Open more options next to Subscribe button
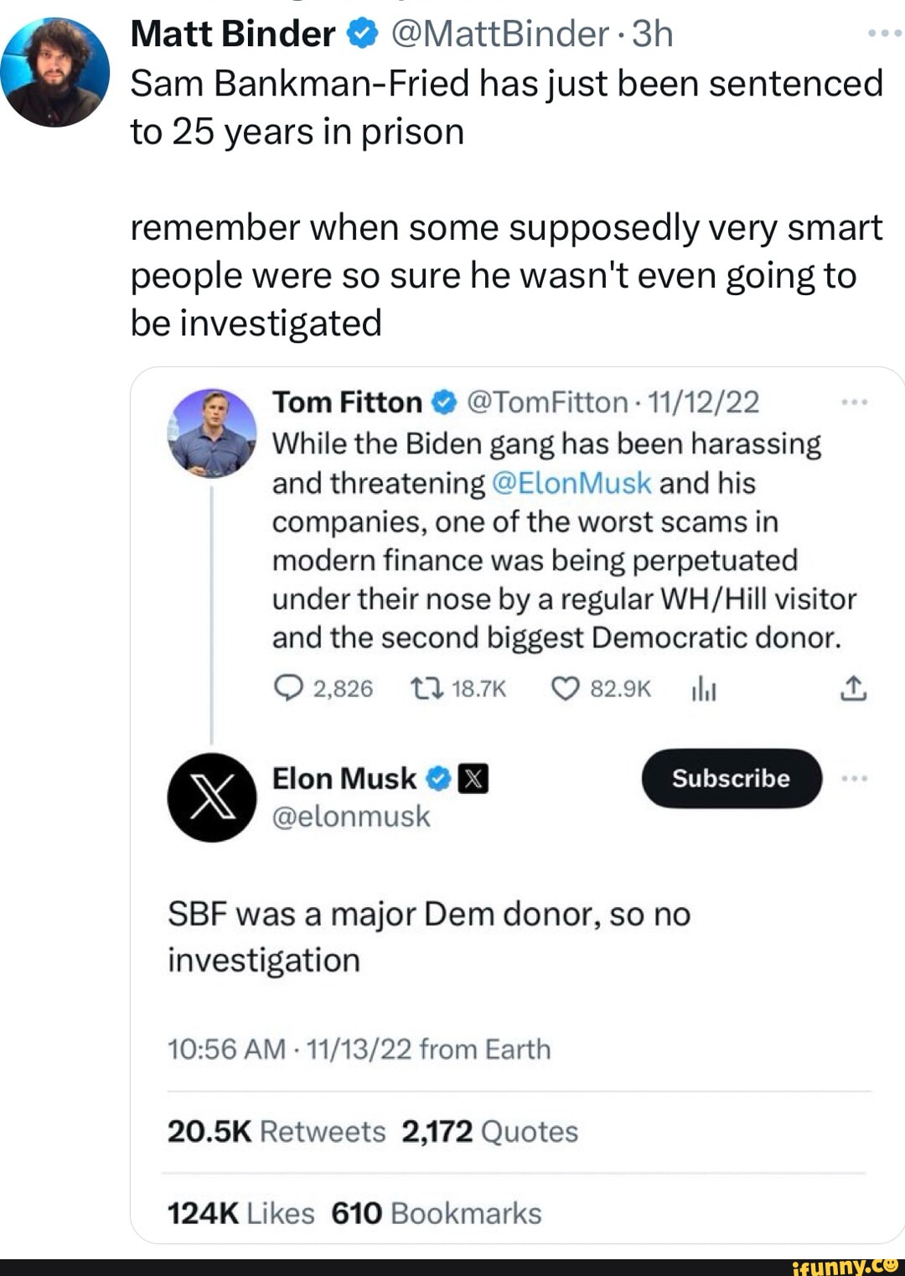This screenshot has height=1276, width=905. 853,779
